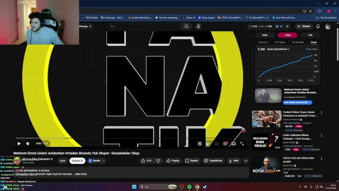
Task: Click the video progress bar
Action: click(x=131, y=138)
